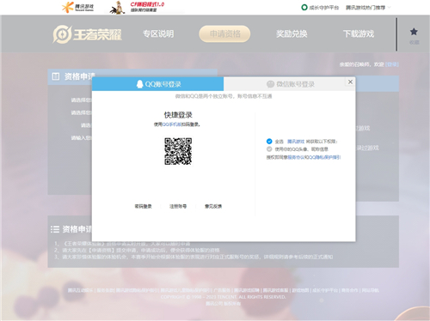The height and width of the screenshot is (321, 430).
Task: Click 意见反馈 link
Action: coord(213,206)
